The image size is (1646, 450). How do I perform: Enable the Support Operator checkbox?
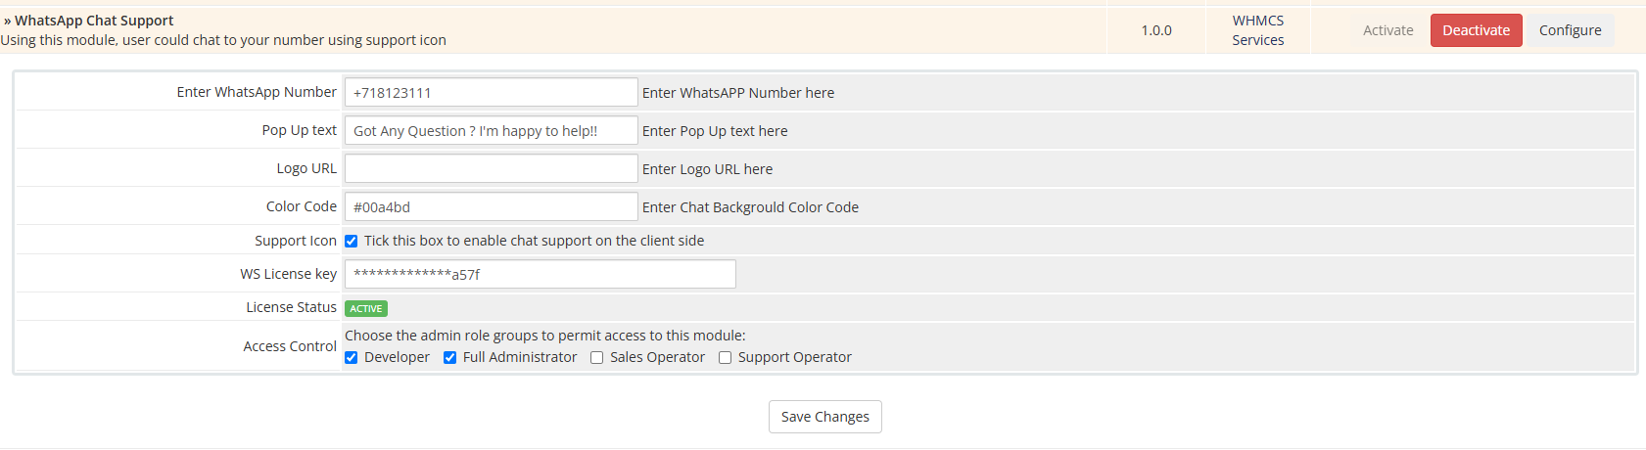[725, 357]
